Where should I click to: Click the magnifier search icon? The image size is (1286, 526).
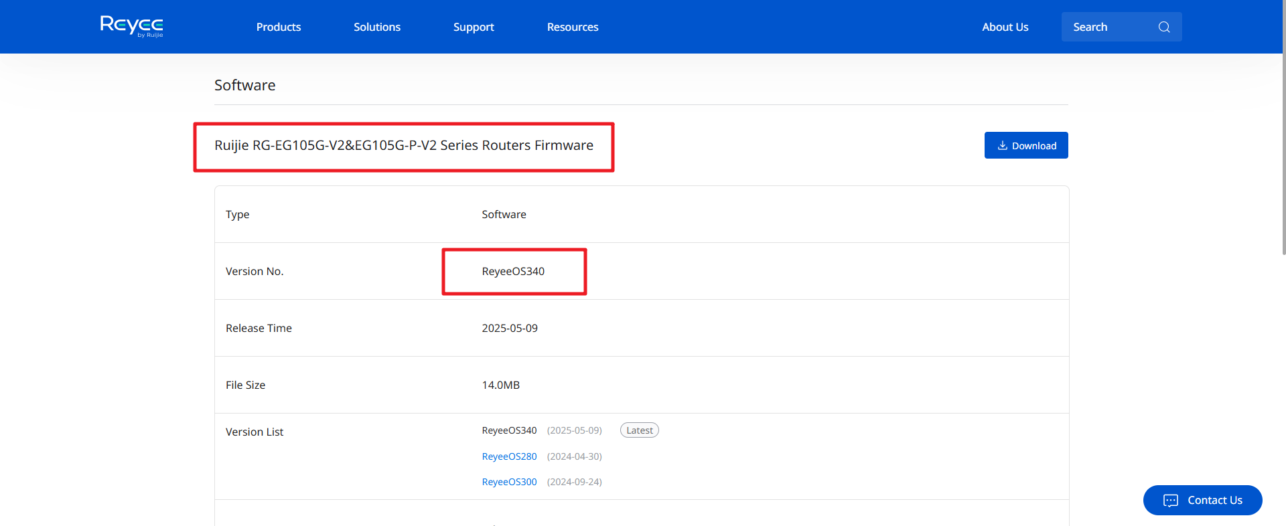tap(1164, 27)
